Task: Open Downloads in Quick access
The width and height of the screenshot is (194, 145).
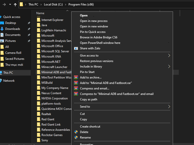Action: tap(12, 29)
